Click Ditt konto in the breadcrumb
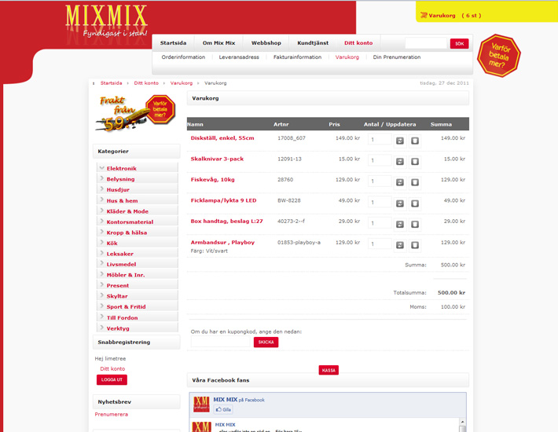The height and width of the screenshot is (432, 558). (146, 82)
